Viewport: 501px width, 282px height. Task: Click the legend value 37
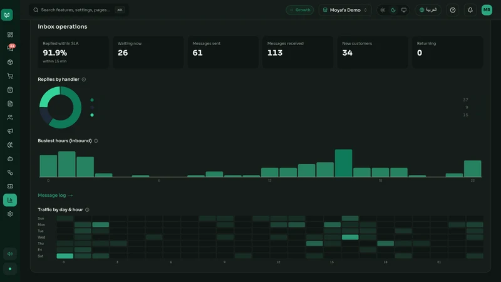[x=465, y=100]
